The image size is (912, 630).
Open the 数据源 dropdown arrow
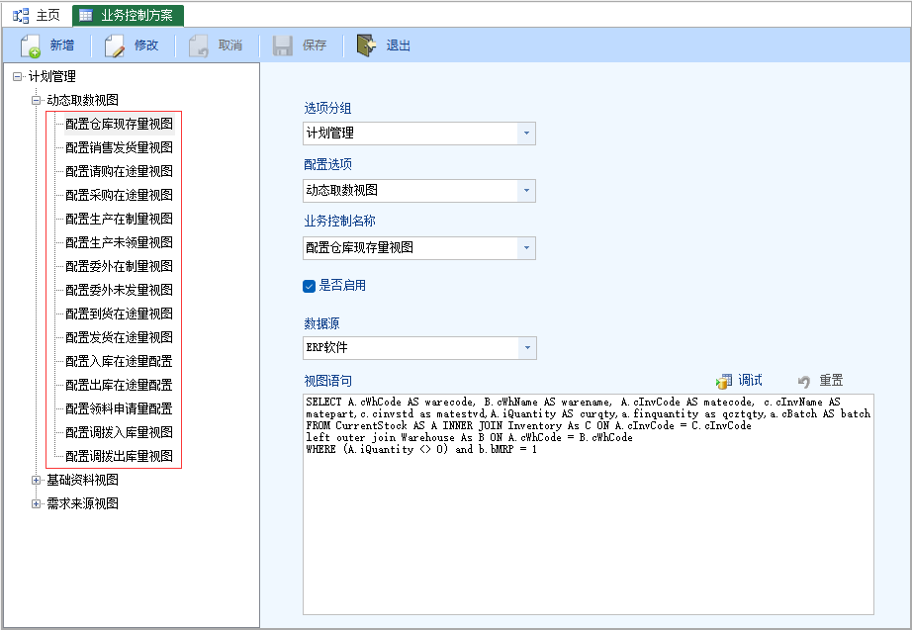[x=527, y=348]
